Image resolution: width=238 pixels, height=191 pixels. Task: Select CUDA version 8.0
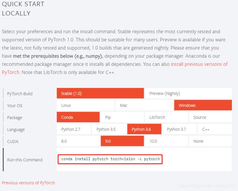click(78, 141)
